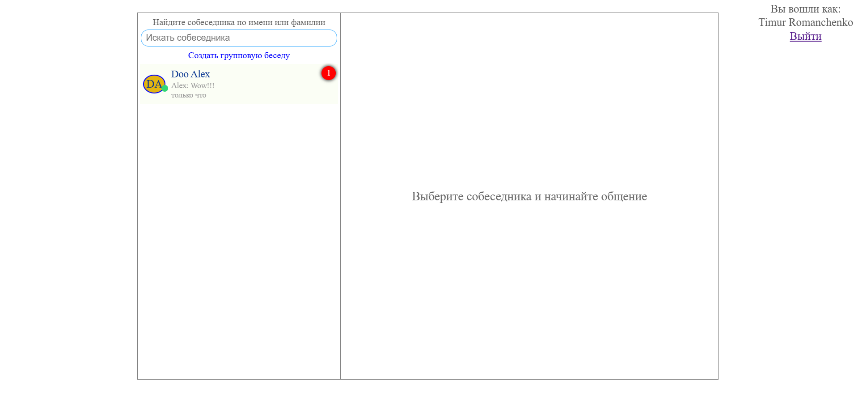Open the Doo Alex conversation name
The image size is (854, 402).
click(x=190, y=74)
